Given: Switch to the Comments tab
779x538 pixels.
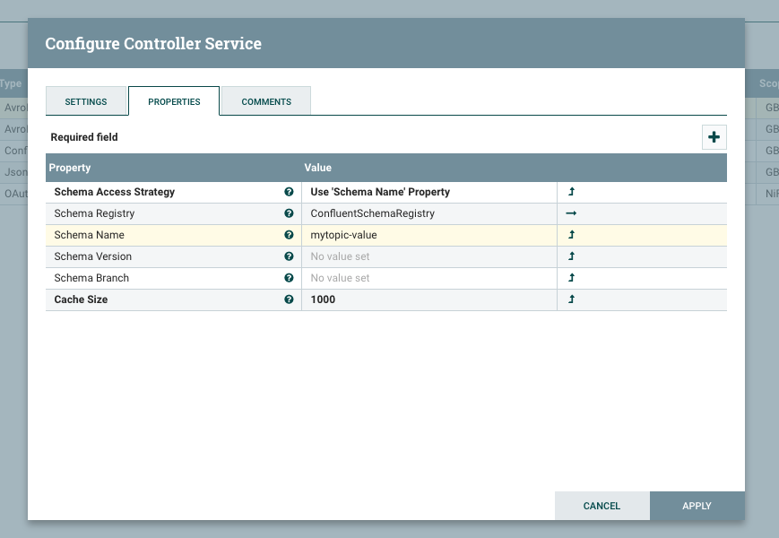Looking at the screenshot, I should click(x=266, y=101).
